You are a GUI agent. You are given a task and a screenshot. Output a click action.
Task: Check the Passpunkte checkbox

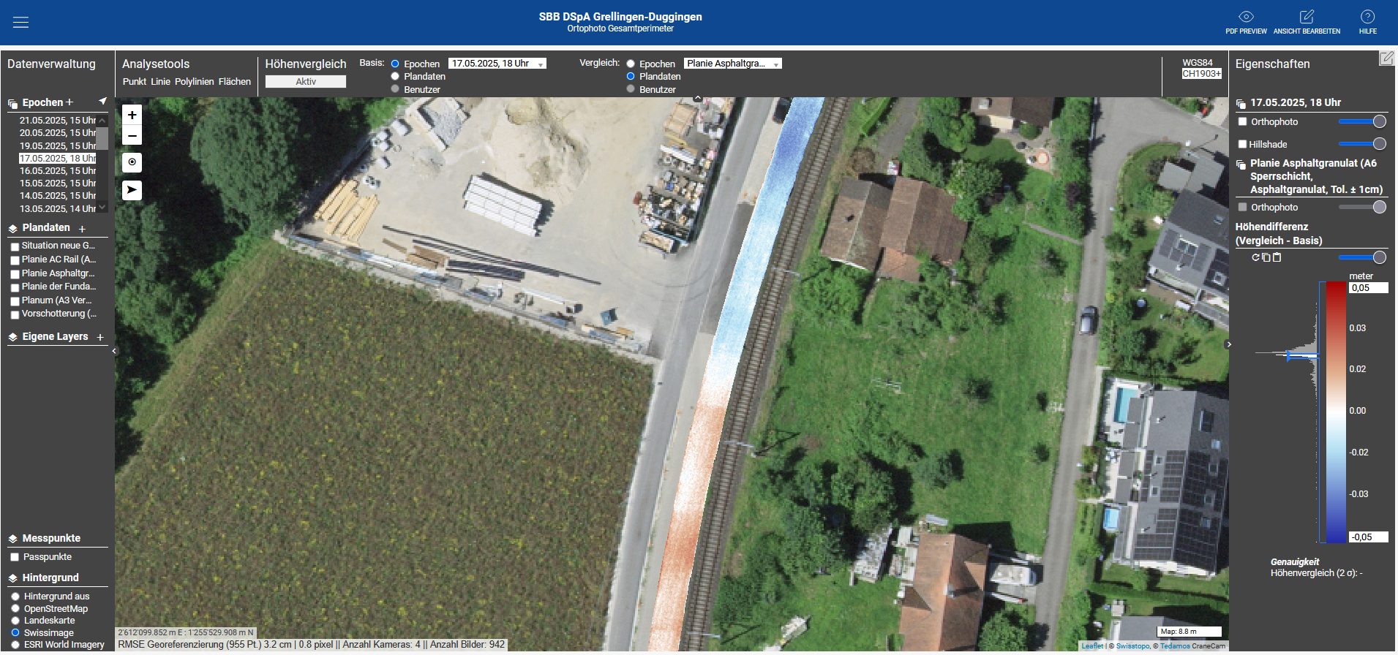click(14, 557)
